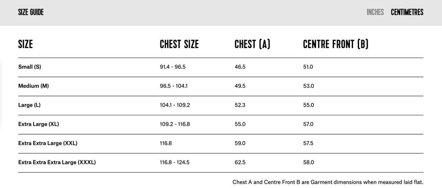This screenshot has height=188, width=442.
Task: Select the Chest (A) column header
Action: click(x=252, y=44)
